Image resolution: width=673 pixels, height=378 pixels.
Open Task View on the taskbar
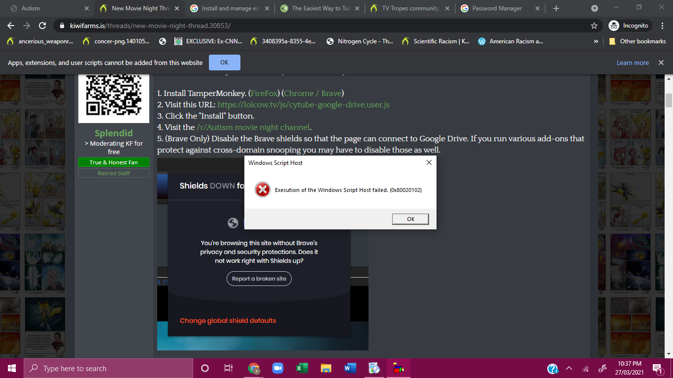coord(228,368)
